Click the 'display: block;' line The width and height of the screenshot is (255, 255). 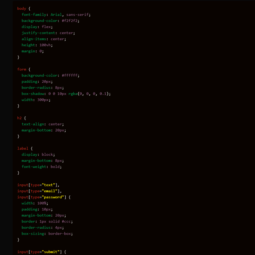(38, 155)
